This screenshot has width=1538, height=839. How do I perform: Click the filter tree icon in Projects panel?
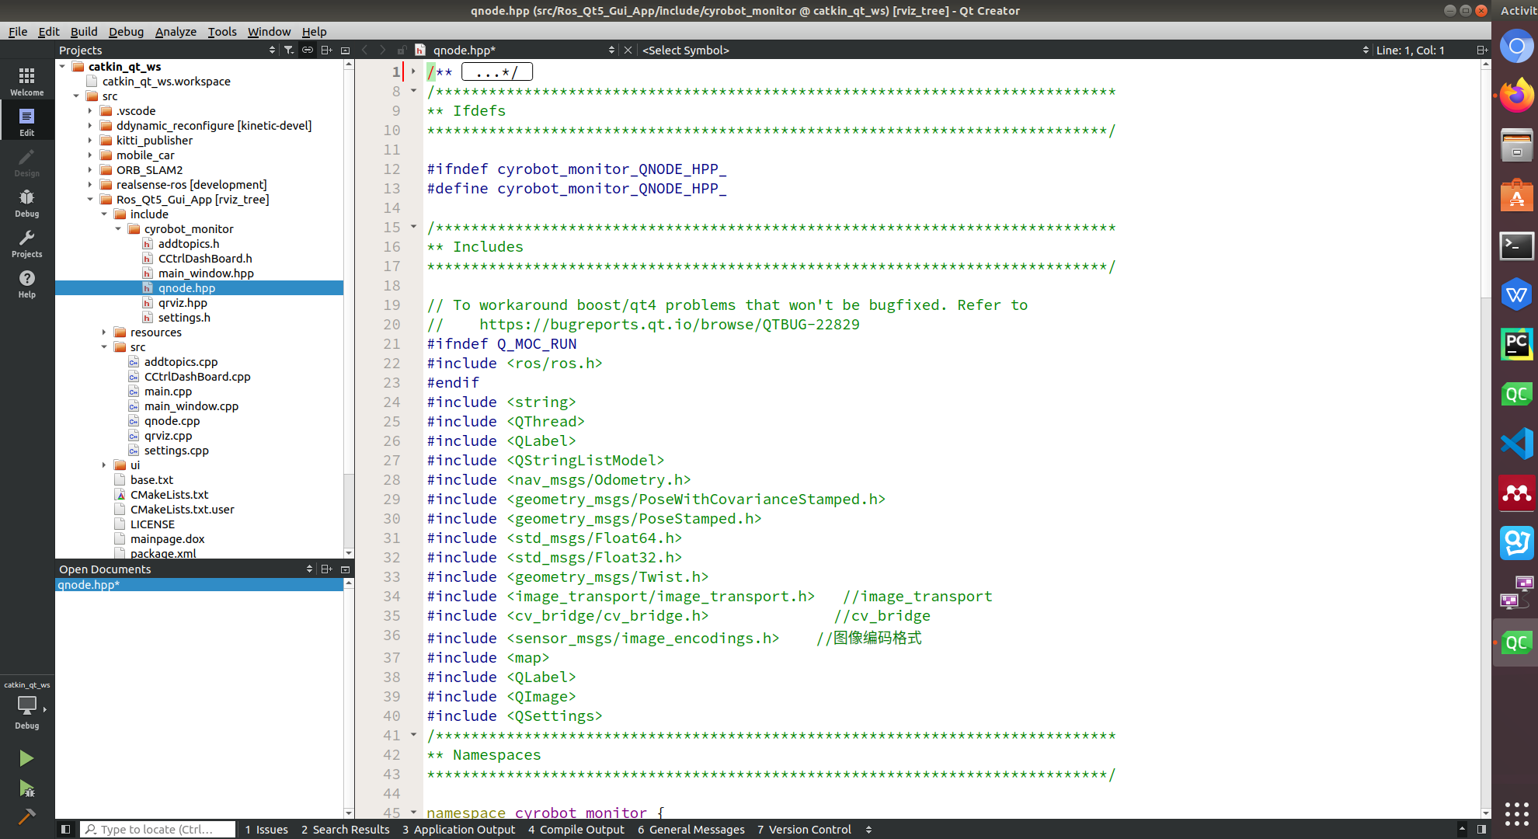(x=289, y=50)
